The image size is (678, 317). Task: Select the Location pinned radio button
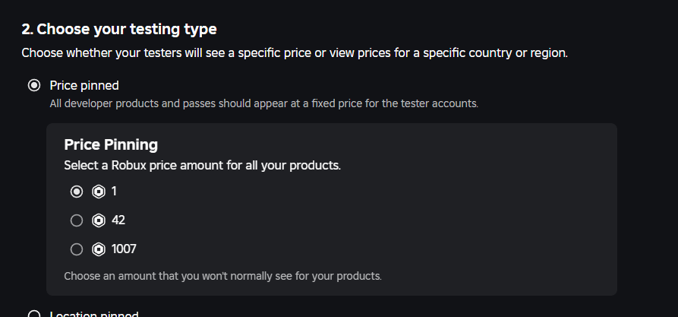[33, 314]
